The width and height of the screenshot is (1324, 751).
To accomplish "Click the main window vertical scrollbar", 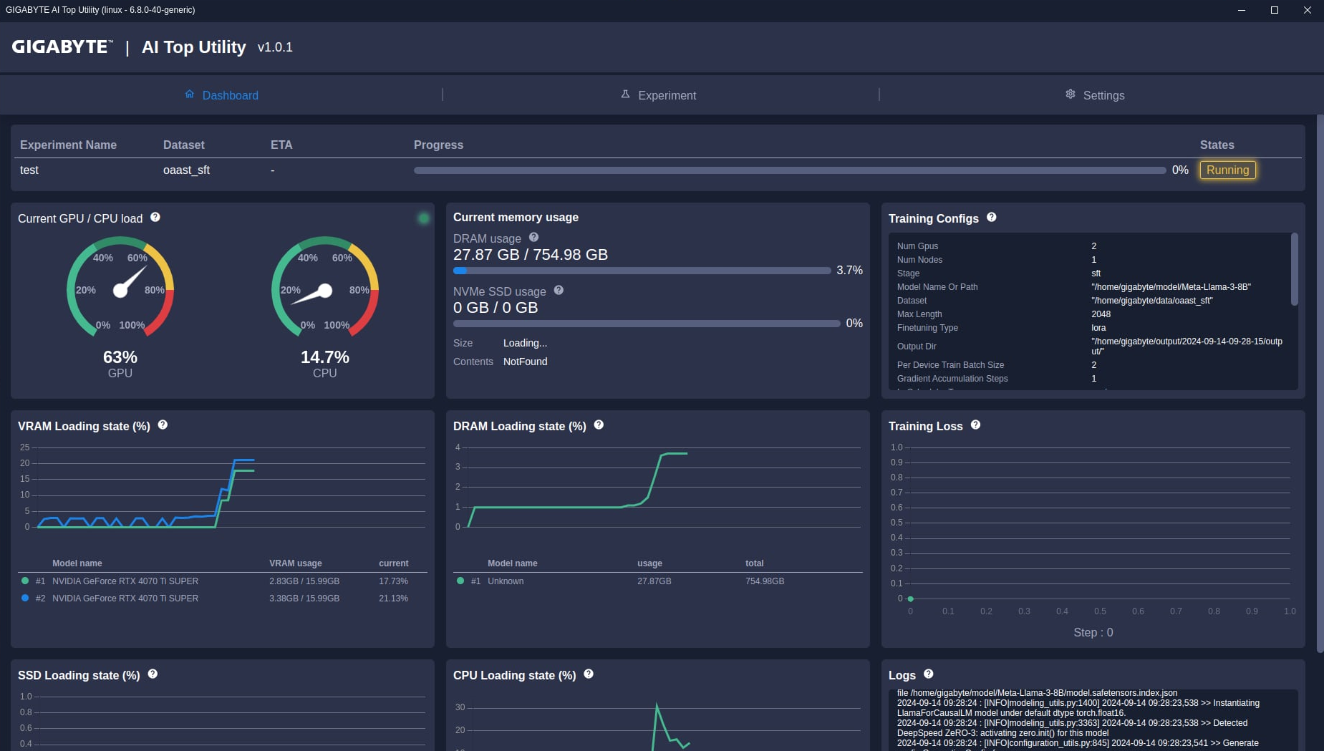I will (1320, 383).
